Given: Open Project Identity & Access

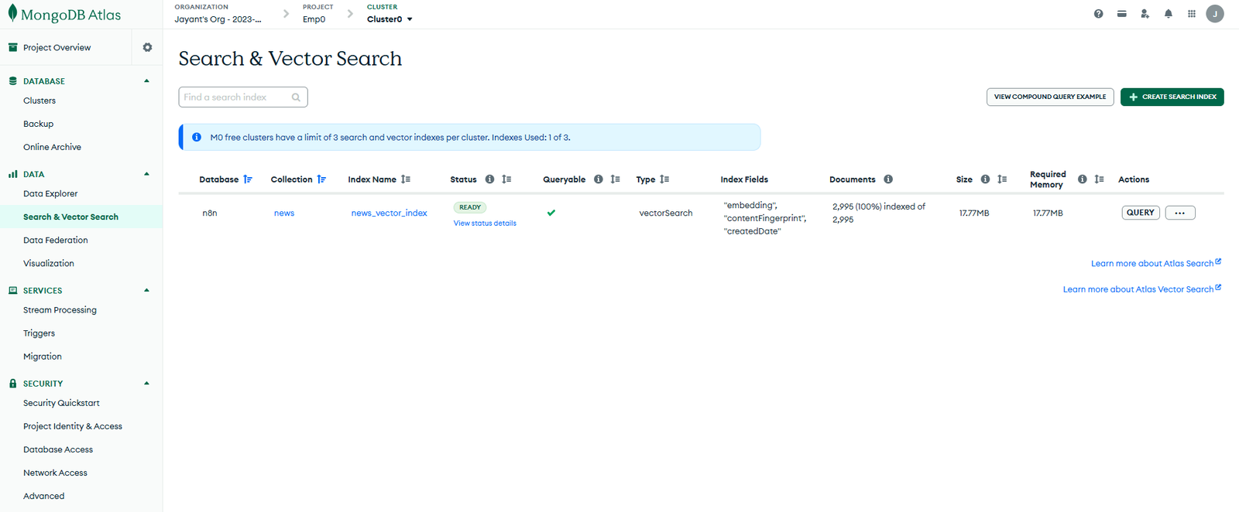Looking at the screenshot, I should pyautogui.click(x=73, y=426).
